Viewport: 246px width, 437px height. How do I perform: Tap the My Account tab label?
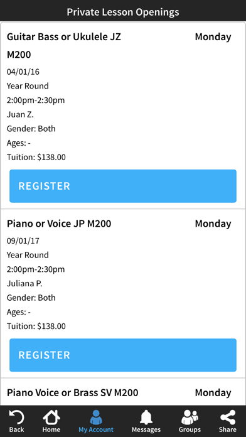click(x=96, y=429)
